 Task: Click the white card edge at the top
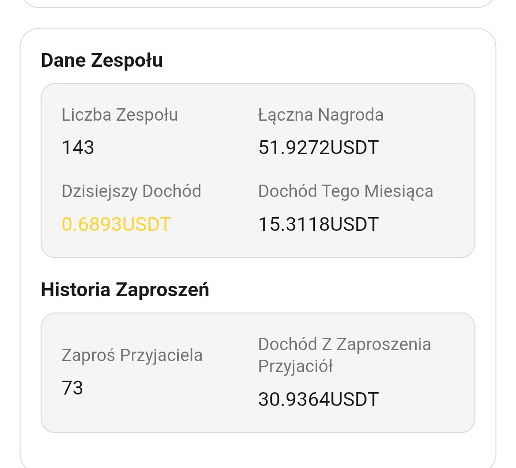(x=258, y=5)
